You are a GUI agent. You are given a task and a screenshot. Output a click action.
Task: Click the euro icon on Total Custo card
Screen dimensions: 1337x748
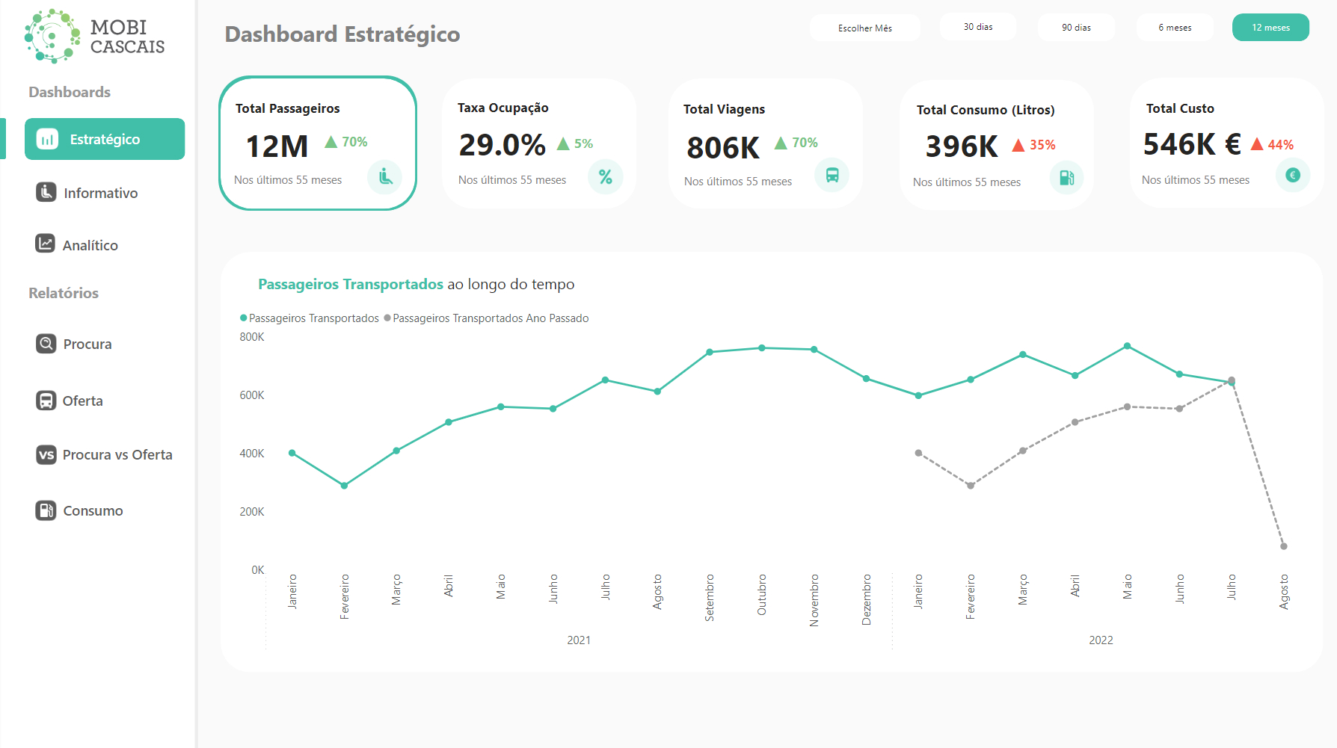click(1293, 176)
